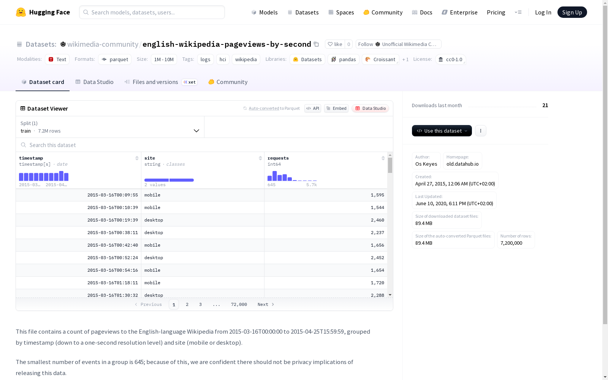608x380 pixels.
Task: Open the Use this dataset dropdown
Action: pyautogui.click(x=442, y=131)
